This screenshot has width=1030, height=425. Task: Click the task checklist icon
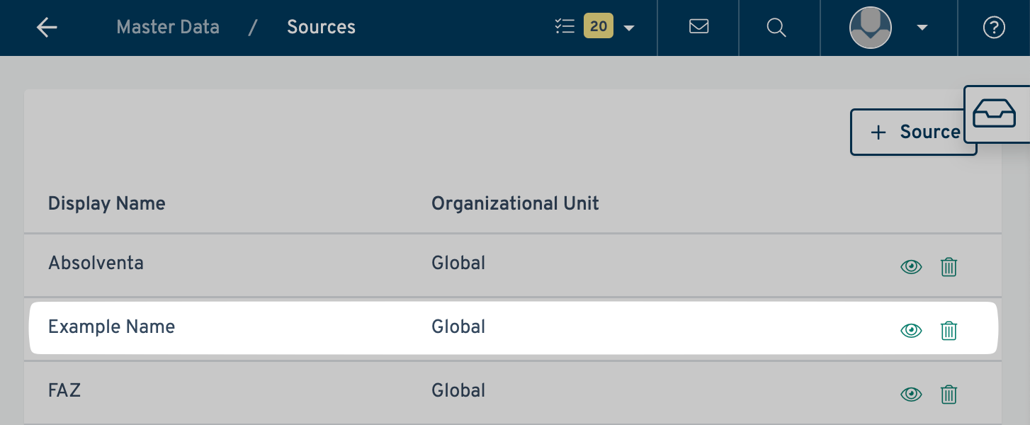click(565, 27)
